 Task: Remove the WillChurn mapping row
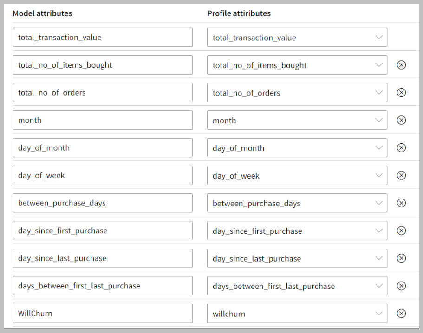click(x=402, y=314)
